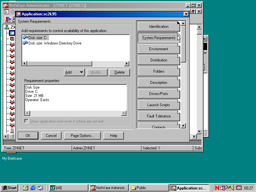Click the Show Desktop quick launch icon
256x192 pixels.
[x=25, y=188]
